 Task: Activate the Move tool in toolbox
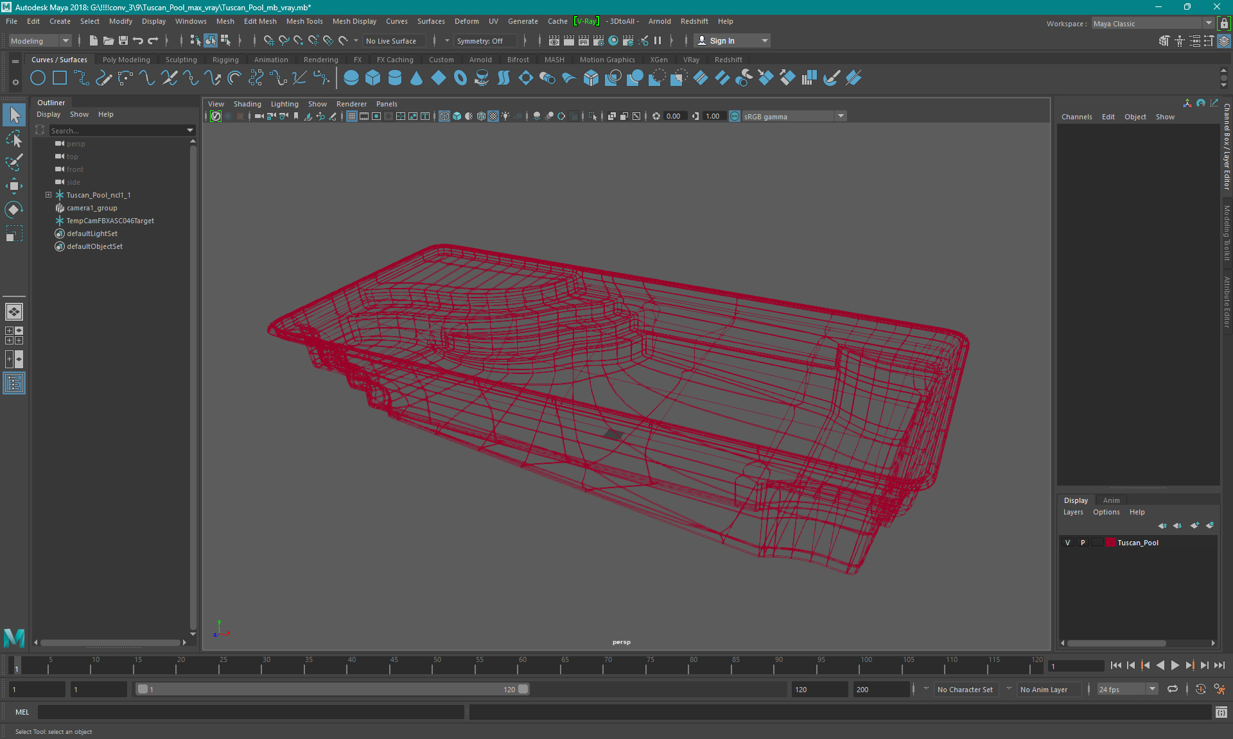click(14, 186)
